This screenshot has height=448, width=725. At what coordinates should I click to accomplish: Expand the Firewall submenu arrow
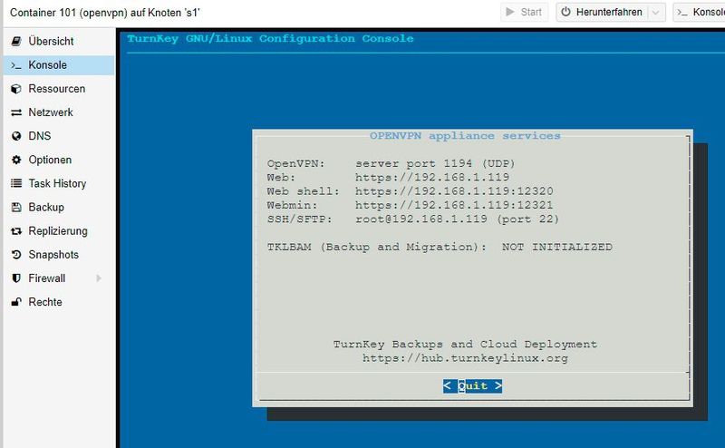[x=99, y=278]
